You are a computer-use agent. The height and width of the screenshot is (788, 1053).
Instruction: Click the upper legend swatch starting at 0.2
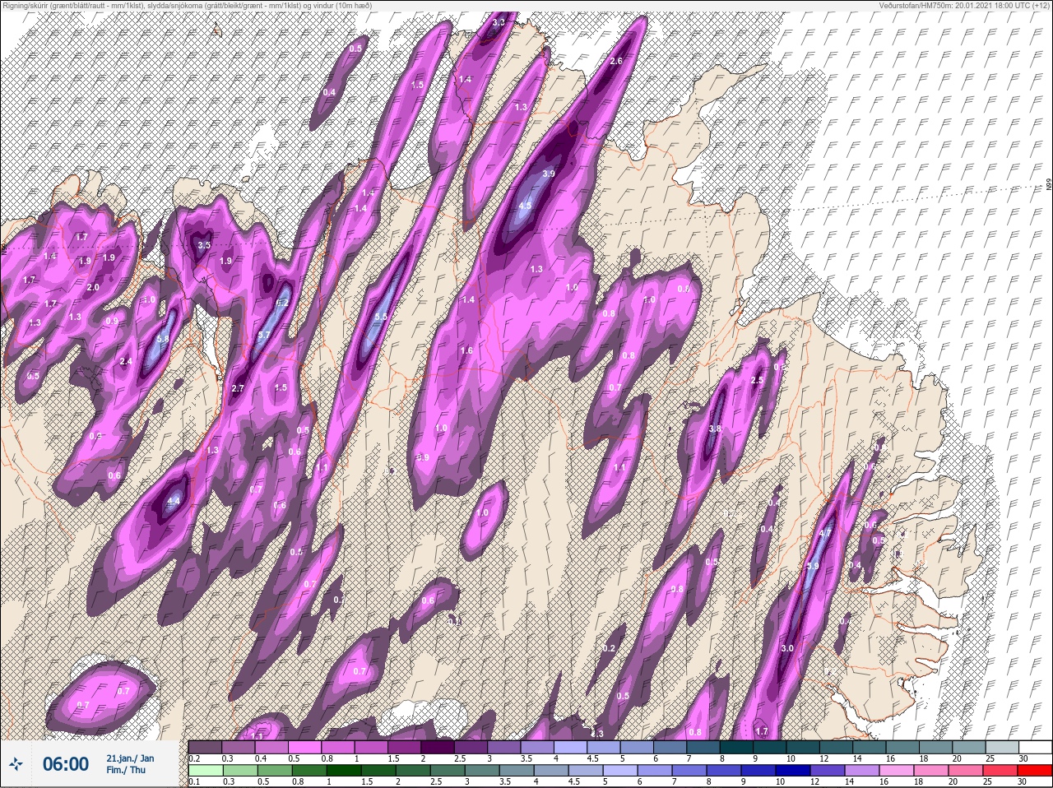(x=205, y=747)
